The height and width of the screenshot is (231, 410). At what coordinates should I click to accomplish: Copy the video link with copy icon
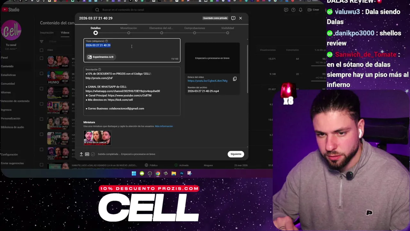coord(235,79)
